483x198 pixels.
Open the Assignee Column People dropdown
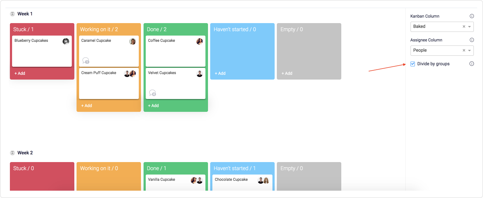[x=442, y=50]
